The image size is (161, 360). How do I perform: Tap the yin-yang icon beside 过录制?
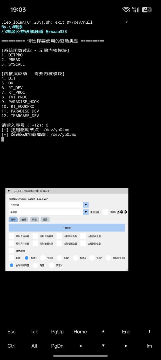point(125,212)
